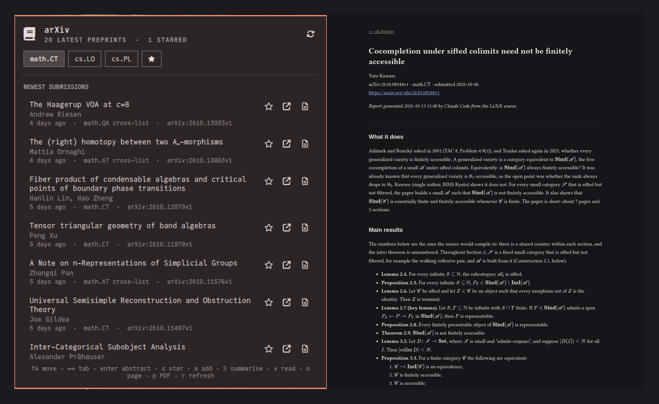Star Inter-Categorical Subobject Analysis
This screenshot has width=659, height=404.
click(268, 349)
